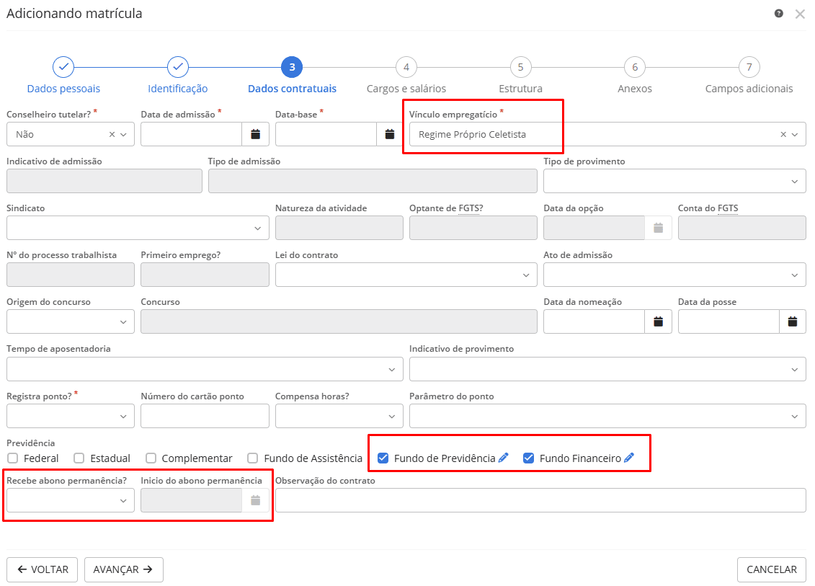Jump to the Estrutura step
Screen dimensions: 815x586
coord(521,76)
